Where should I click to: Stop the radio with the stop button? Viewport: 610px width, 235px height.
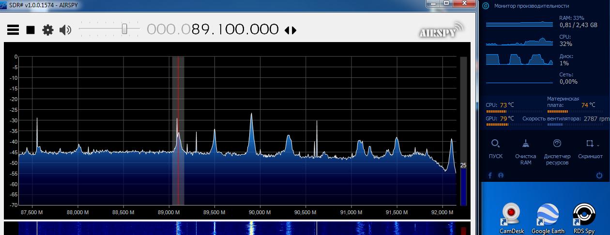[x=30, y=30]
